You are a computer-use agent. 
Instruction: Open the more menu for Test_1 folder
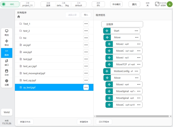click(86, 24)
